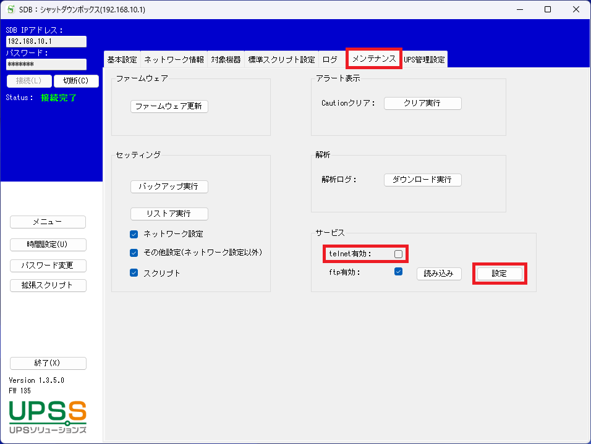This screenshot has height=444, width=591.
Task: Go to the 標準スクリプト設定 tab
Action: (281, 60)
